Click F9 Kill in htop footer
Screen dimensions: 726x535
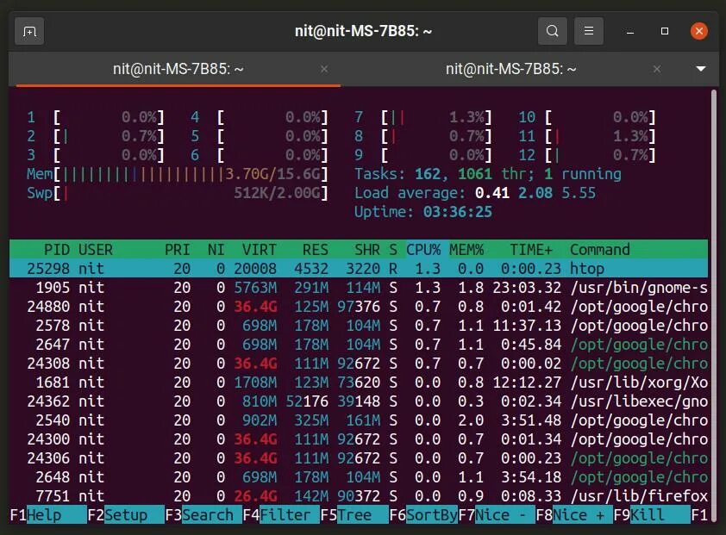click(652, 514)
